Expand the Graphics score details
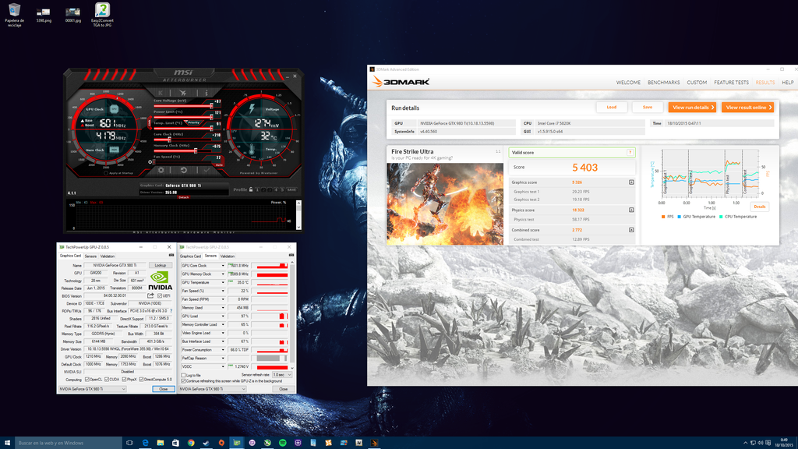The image size is (798, 449). (631, 182)
